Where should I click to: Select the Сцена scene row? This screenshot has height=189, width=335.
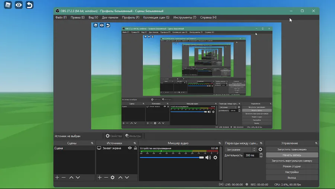[74, 148]
